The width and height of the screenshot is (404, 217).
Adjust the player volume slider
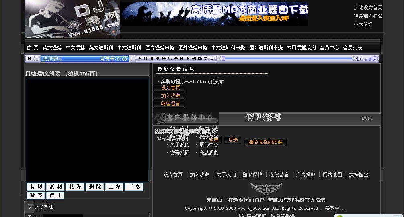click(369, 59)
